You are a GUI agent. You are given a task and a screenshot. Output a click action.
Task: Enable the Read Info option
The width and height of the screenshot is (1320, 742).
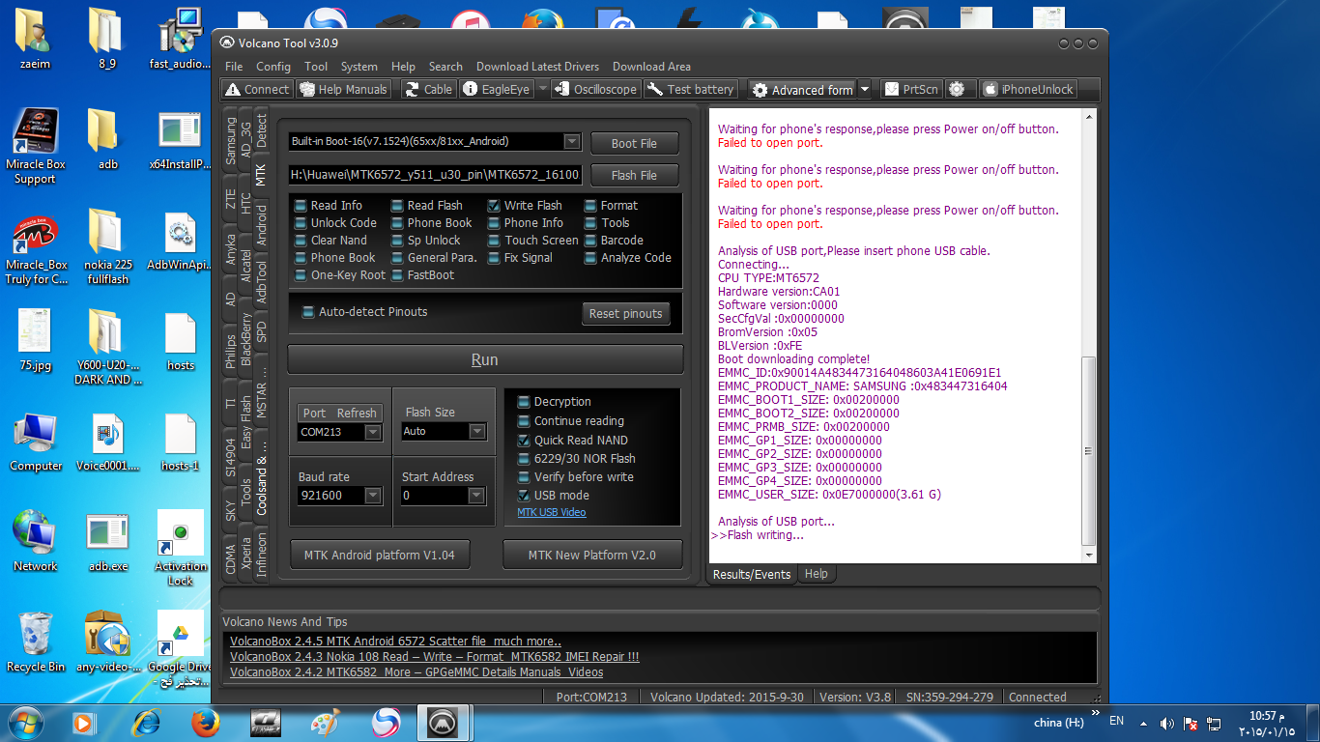click(329, 205)
